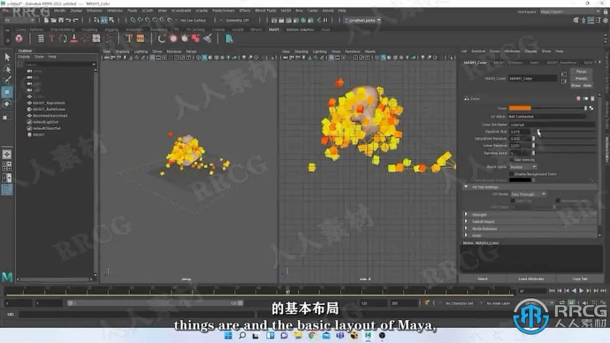
Task: Click the taskbar Search icon
Action: tap(242, 335)
